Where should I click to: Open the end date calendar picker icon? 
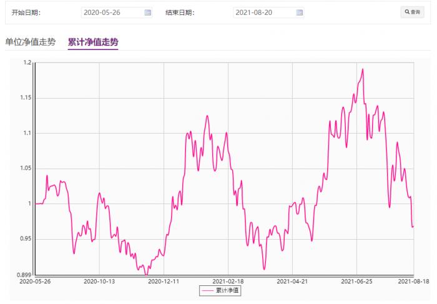tap(300, 12)
